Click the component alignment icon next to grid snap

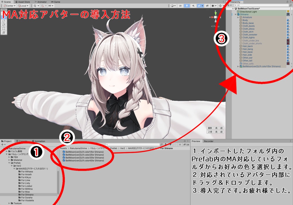tap(43, 5)
